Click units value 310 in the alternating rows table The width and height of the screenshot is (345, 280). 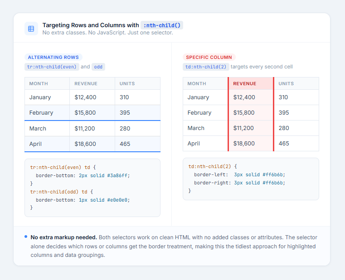[x=137, y=97]
